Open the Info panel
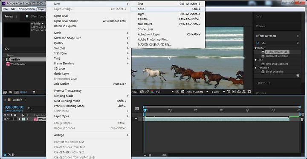This screenshot has width=307, height=159. [x=258, y=17]
